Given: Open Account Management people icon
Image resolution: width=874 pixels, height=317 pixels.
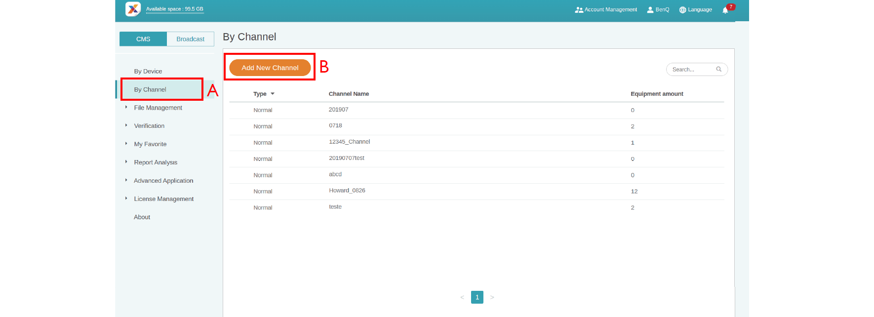Looking at the screenshot, I should pos(579,10).
